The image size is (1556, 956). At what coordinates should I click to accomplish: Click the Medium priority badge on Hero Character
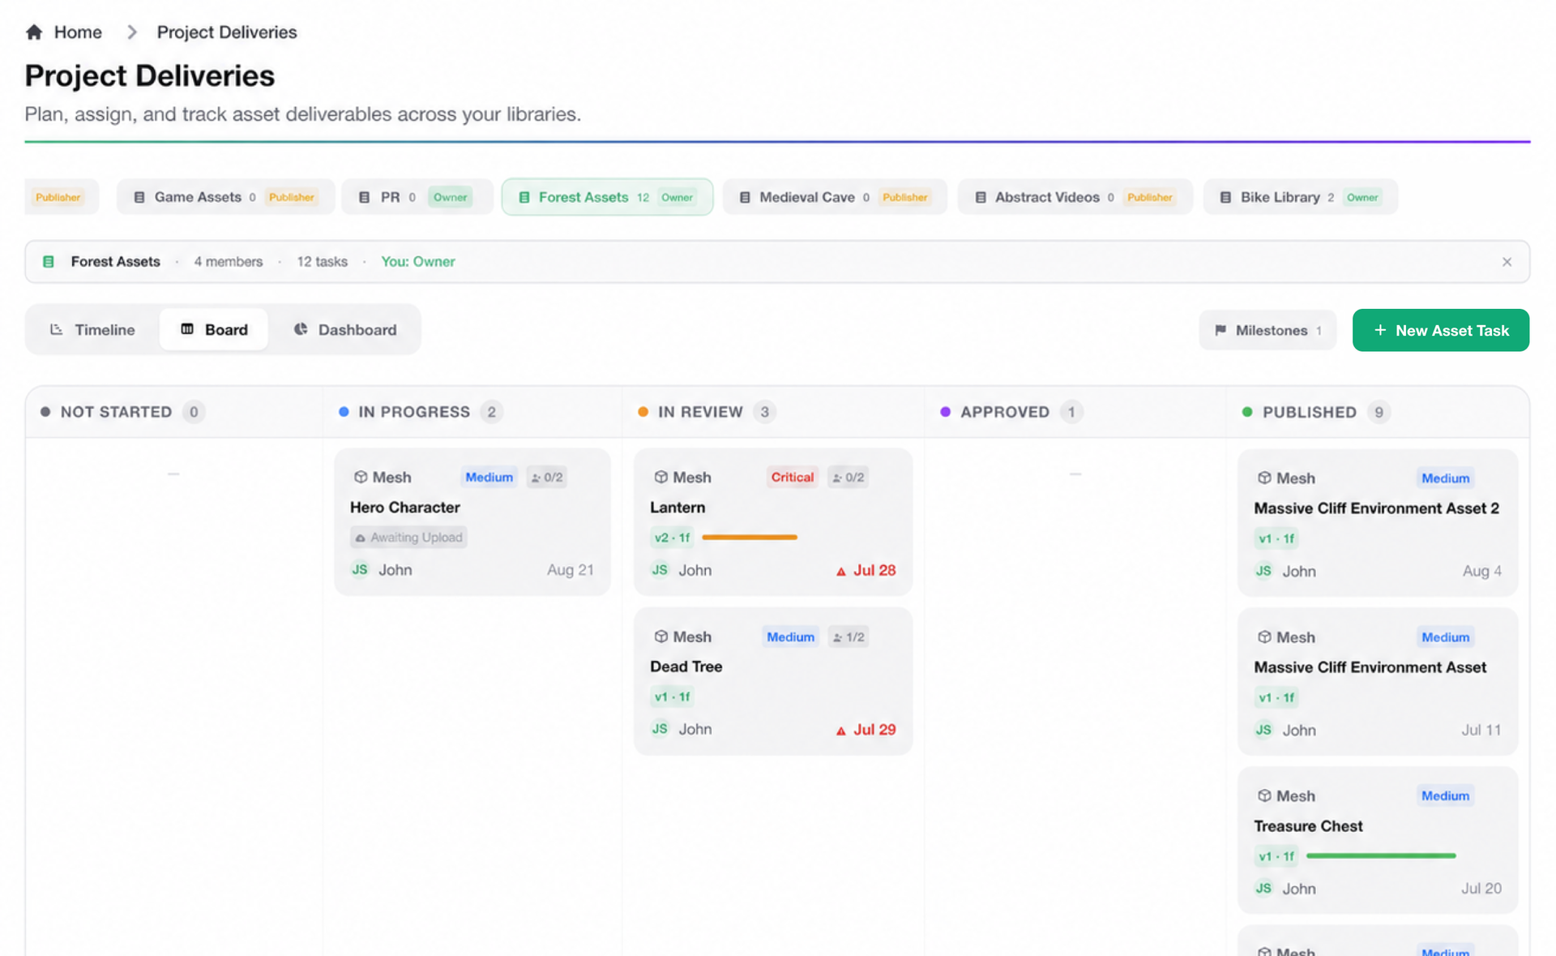[489, 477]
